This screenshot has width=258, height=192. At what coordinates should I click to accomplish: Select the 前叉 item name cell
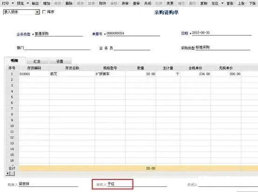click(x=72, y=74)
